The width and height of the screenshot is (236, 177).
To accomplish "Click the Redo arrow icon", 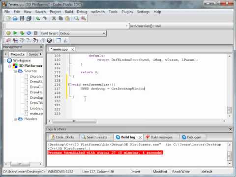I will coord(45,18).
